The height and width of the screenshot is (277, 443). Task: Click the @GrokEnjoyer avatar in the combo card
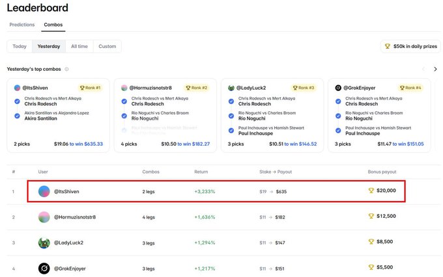[x=338, y=88]
